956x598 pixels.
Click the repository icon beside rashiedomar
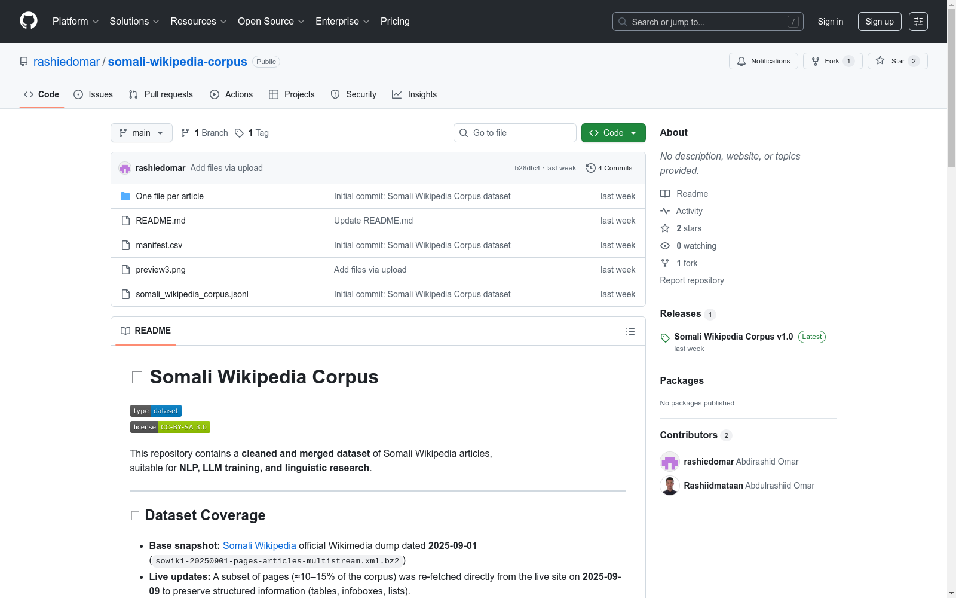[x=24, y=62]
